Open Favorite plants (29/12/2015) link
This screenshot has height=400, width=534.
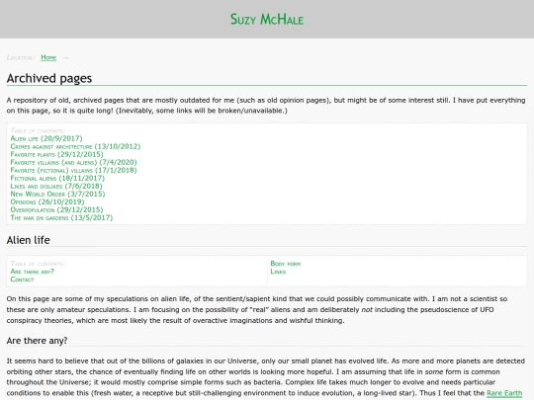click(57, 154)
